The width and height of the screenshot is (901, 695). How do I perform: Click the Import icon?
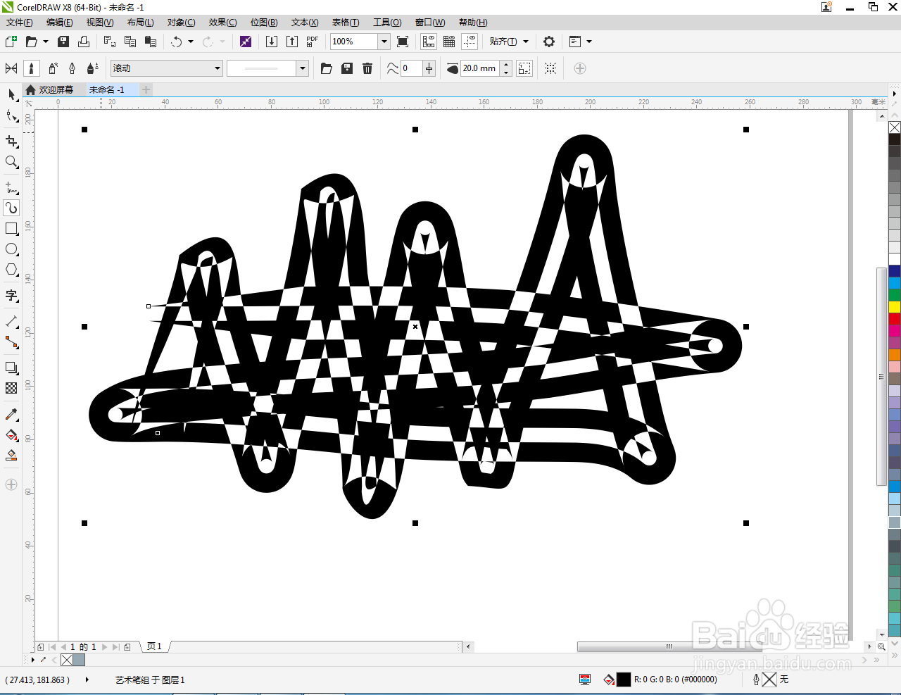272,42
